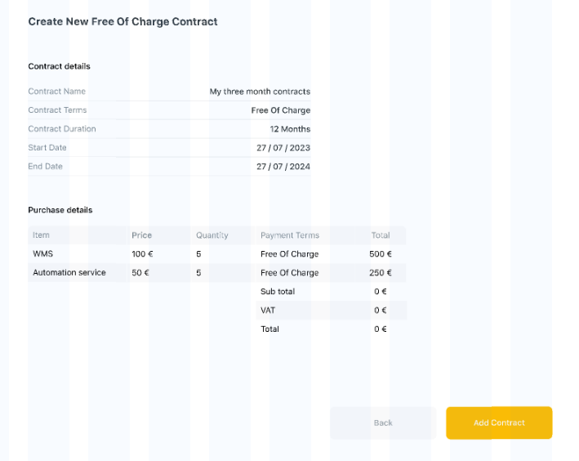Image resolution: width=579 pixels, height=461 pixels.
Task: Click the Sub total row label
Action: 278,292
